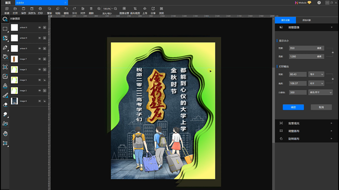The height and width of the screenshot is (190, 339).
Task: Click the 新建 (New) toolbar icon
Action: 7,8
